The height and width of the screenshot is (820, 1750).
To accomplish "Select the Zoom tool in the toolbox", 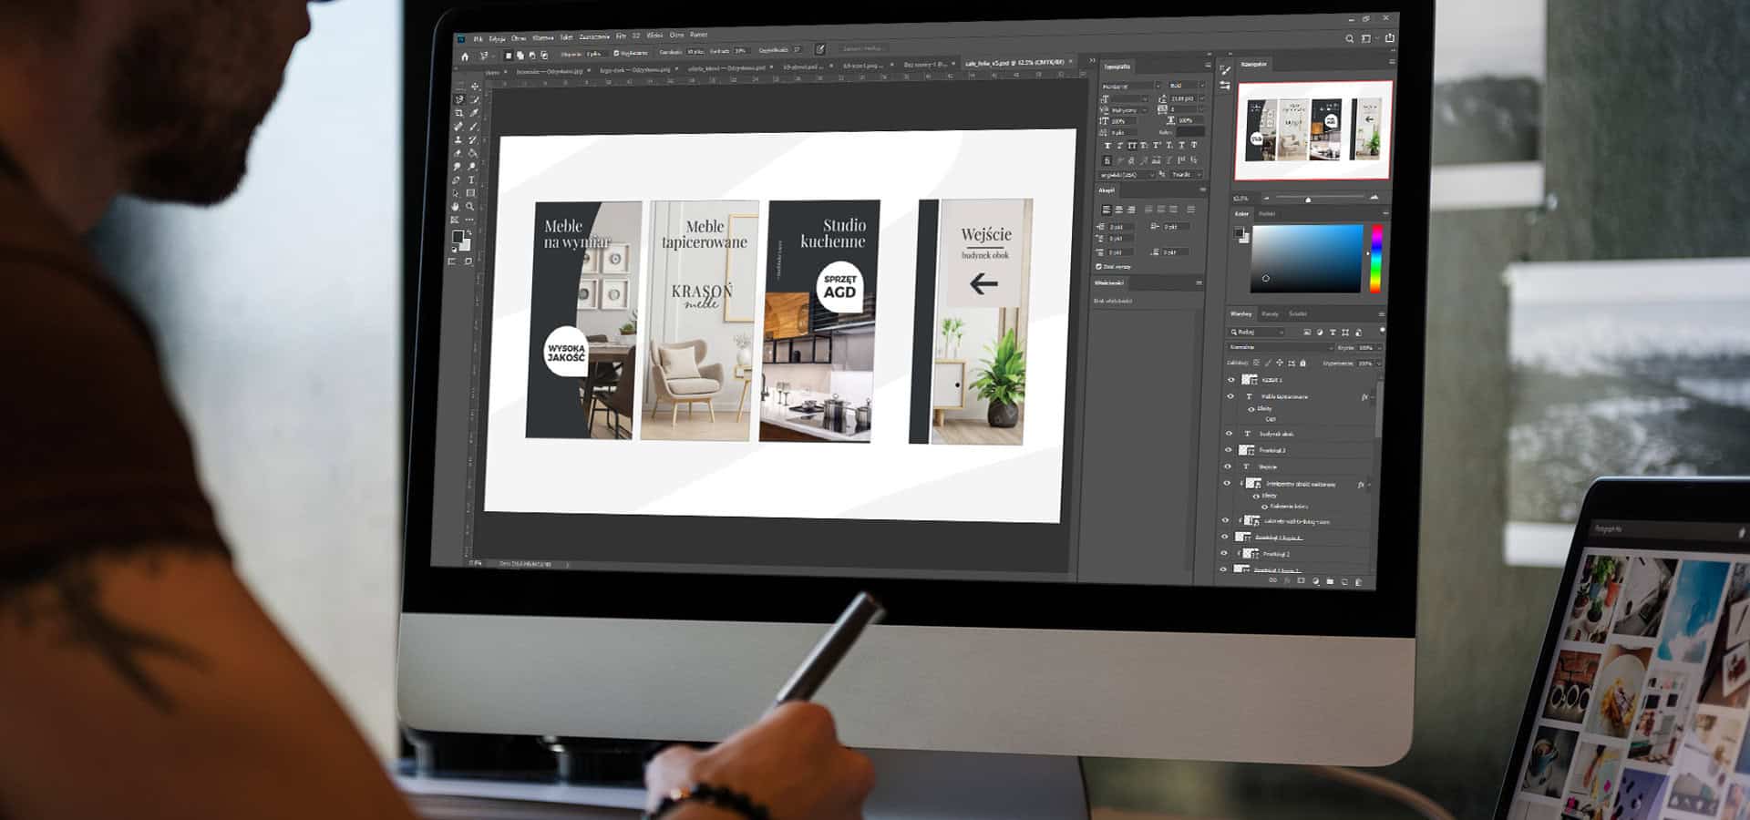I will (469, 206).
